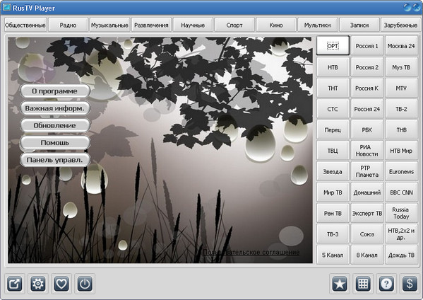
Task: Select the ТВЦ channel
Action: [333, 151]
